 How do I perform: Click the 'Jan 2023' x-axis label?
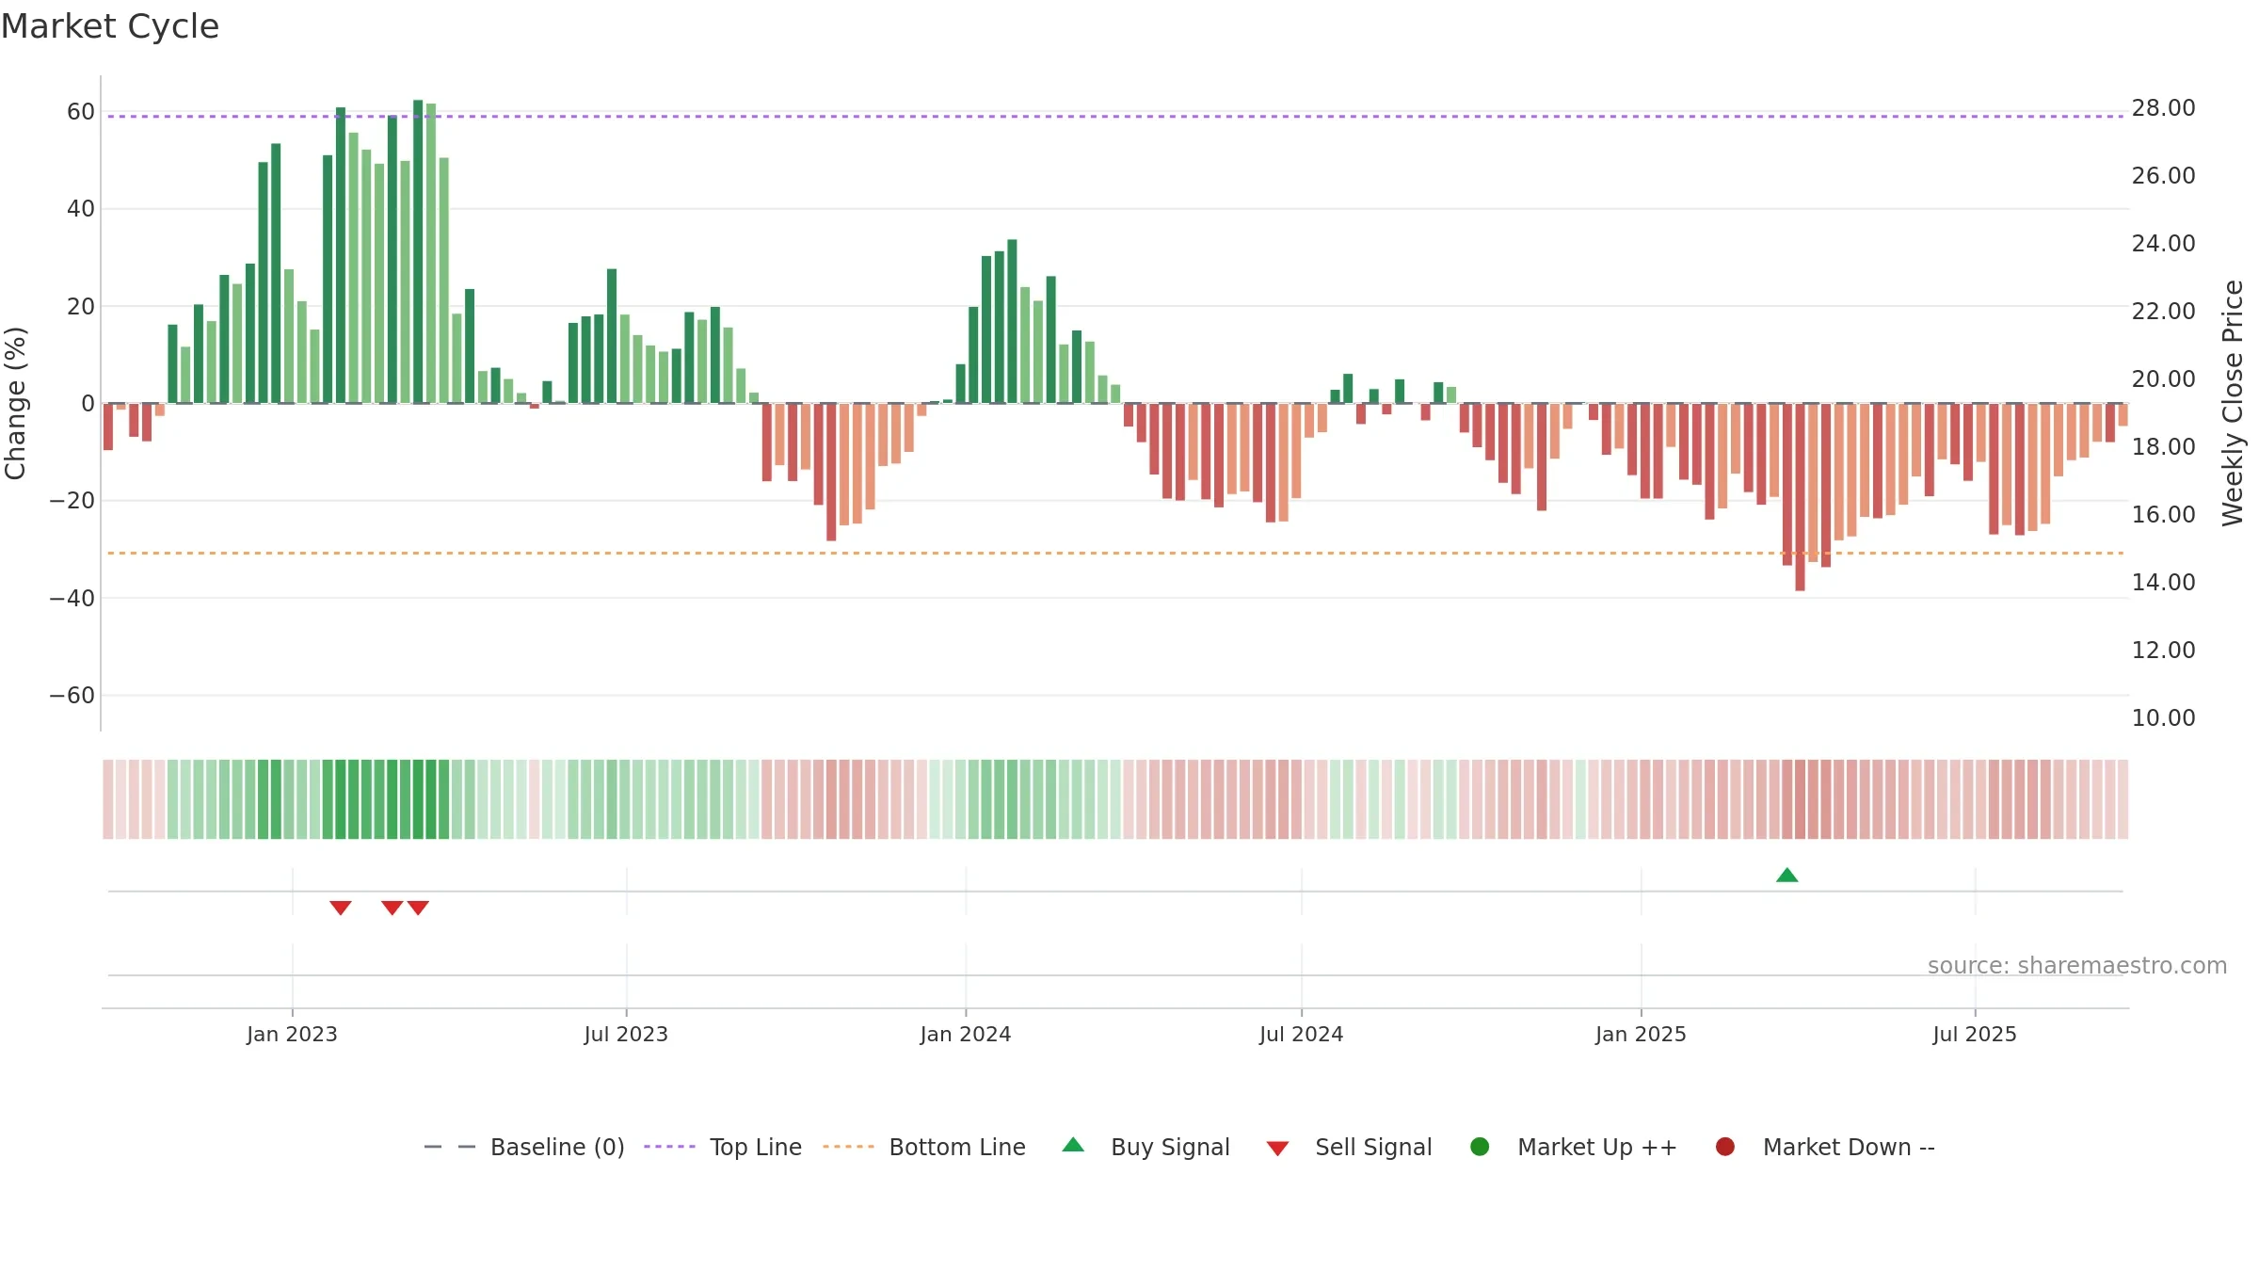292,1035
